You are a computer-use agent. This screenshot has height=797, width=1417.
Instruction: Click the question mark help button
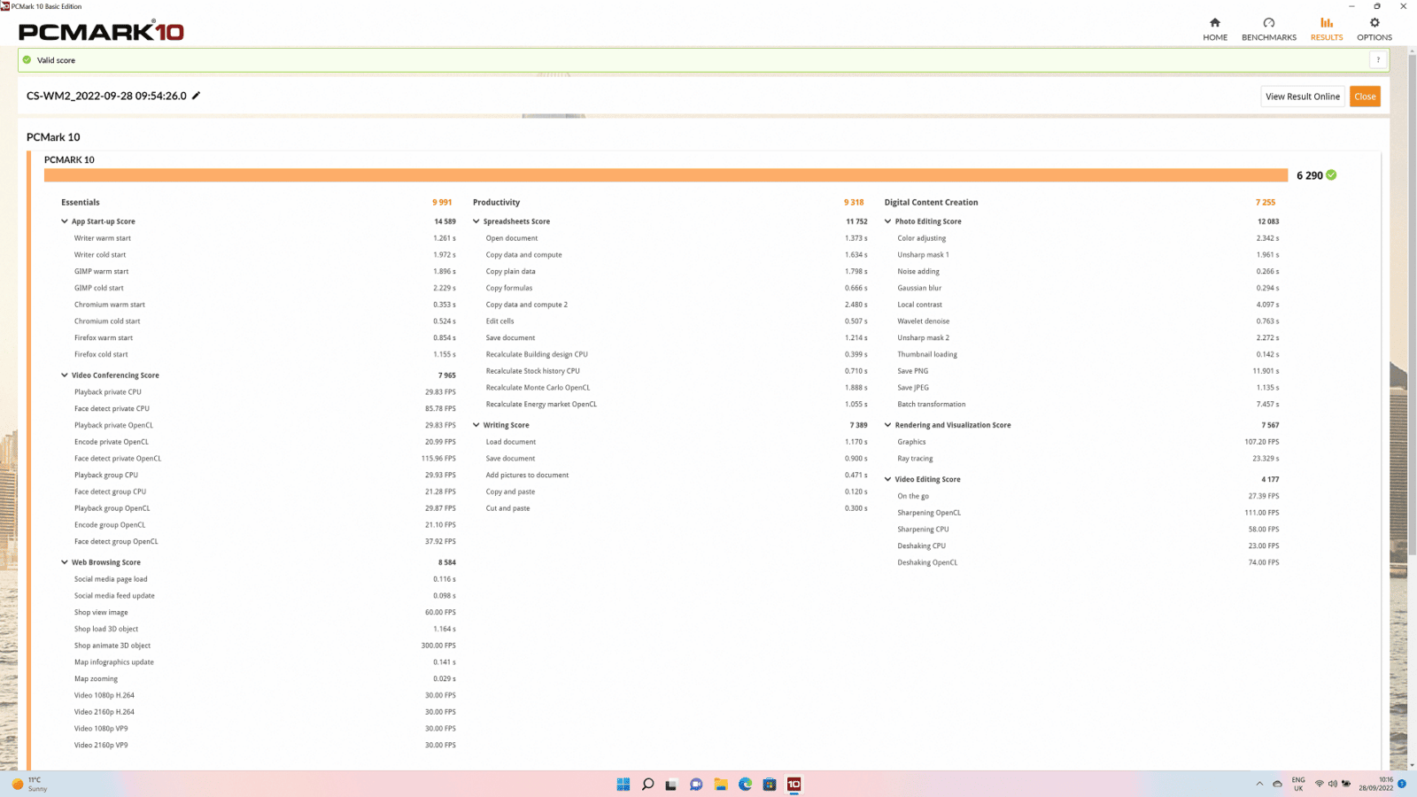click(1377, 60)
